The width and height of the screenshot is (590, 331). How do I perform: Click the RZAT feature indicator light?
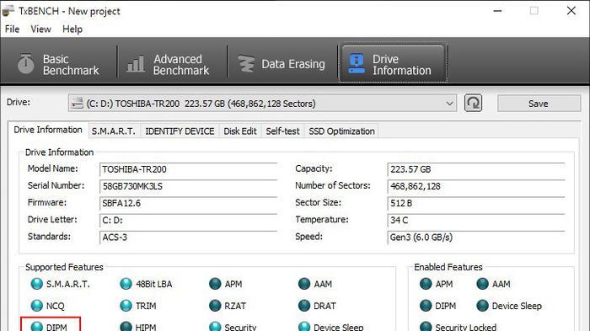pos(215,306)
